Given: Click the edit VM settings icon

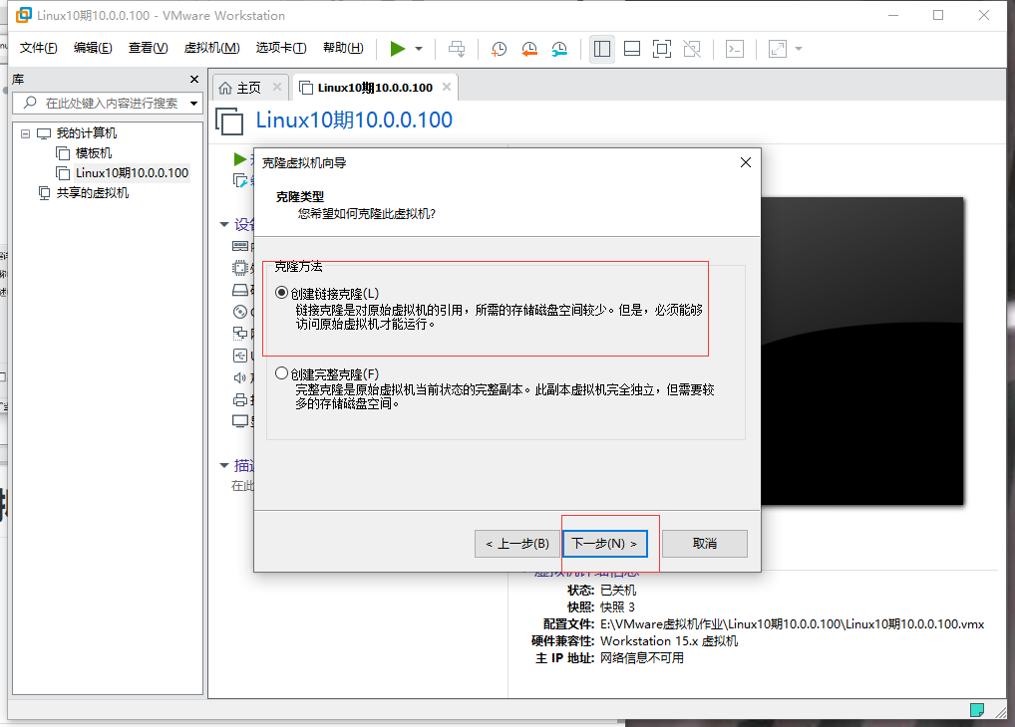Looking at the screenshot, I should [x=240, y=180].
